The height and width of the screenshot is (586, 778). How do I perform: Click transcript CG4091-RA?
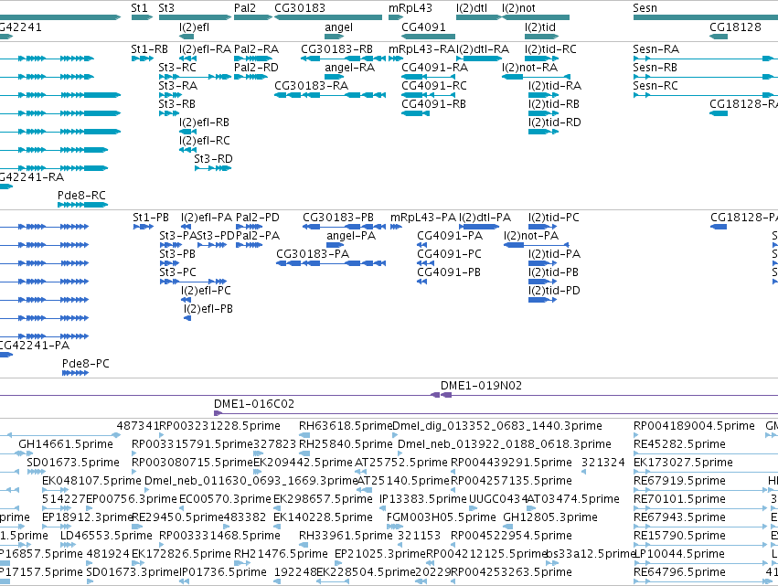[x=428, y=77]
